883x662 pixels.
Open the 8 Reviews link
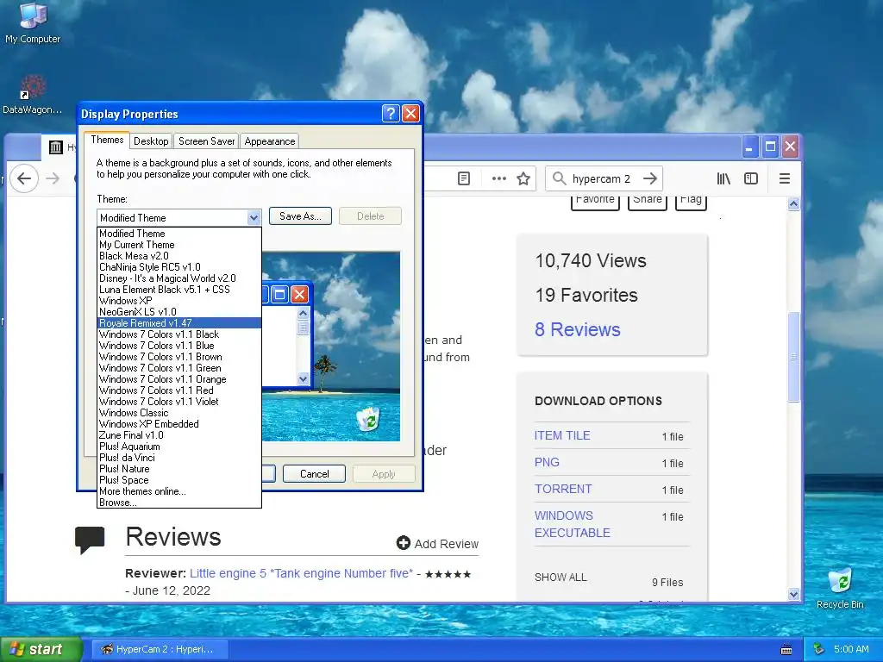click(x=577, y=329)
